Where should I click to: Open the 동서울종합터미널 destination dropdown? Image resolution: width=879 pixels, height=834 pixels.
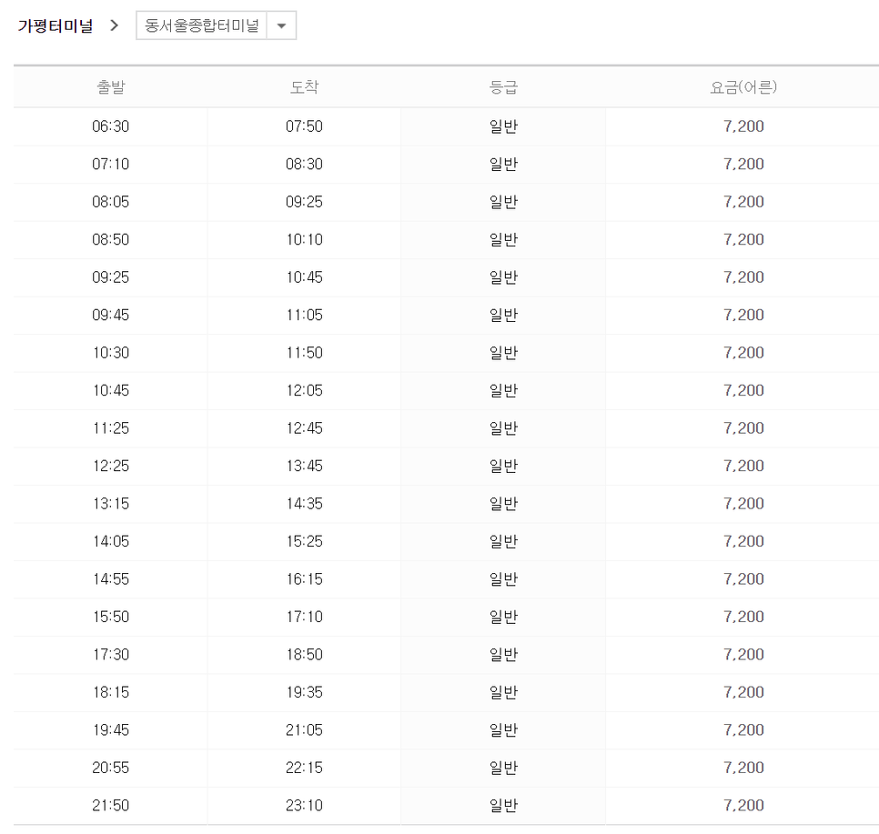[x=216, y=25]
